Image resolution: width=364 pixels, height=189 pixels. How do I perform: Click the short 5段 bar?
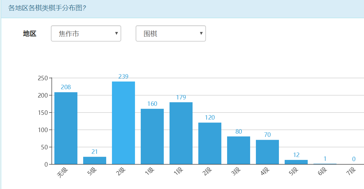click(296, 162)
